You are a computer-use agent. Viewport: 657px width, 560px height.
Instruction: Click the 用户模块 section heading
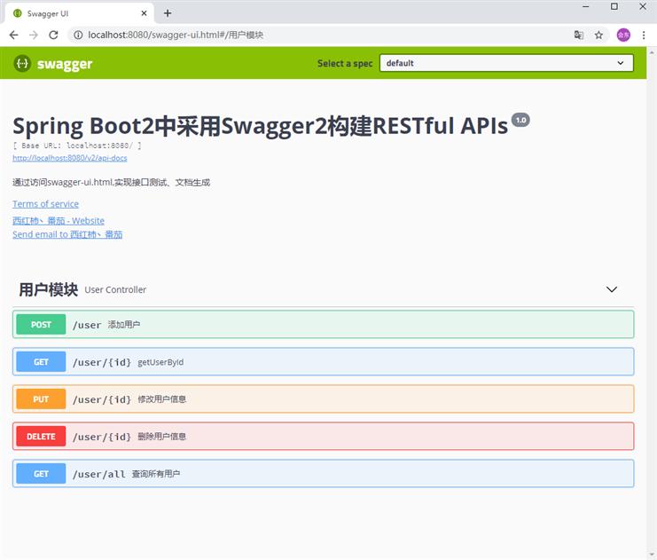49,289
